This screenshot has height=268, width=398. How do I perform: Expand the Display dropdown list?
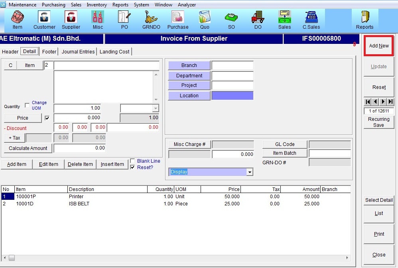tap(250, 172)
